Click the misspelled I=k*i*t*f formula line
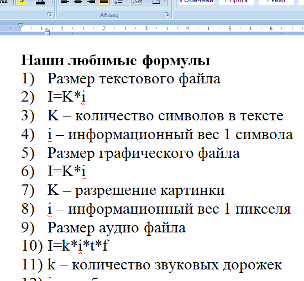Image resolution: width=304 pixels, height=281 pixels. tap(78, 246)
